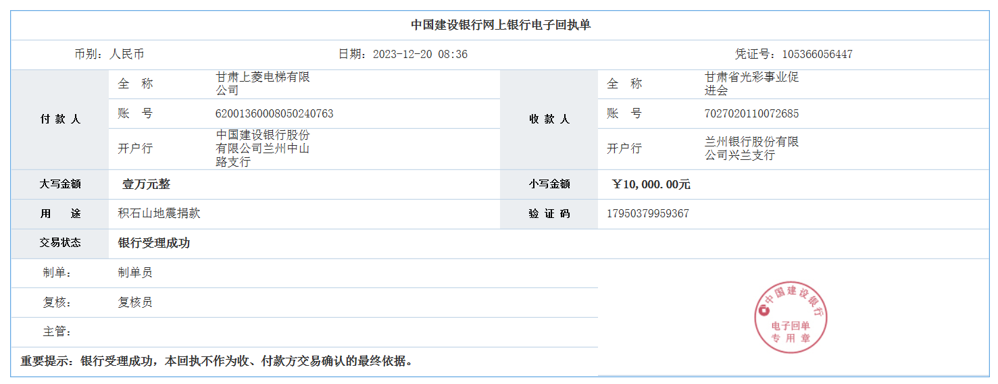Click the 用途 label cell

tap(60, 213)
